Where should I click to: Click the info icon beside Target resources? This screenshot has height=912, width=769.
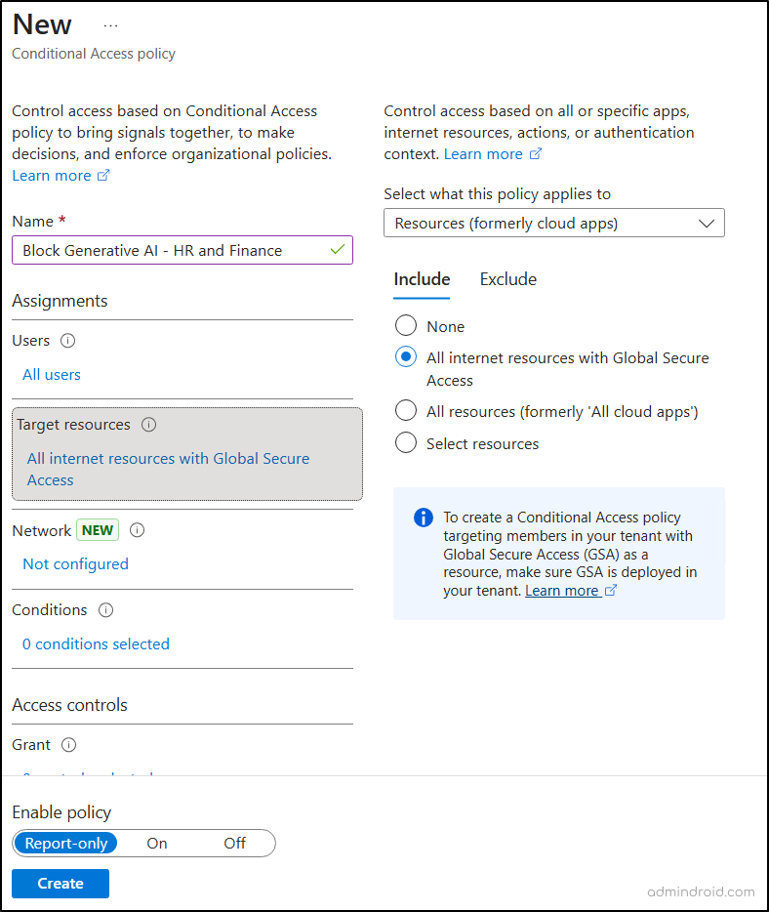point(148,425)
